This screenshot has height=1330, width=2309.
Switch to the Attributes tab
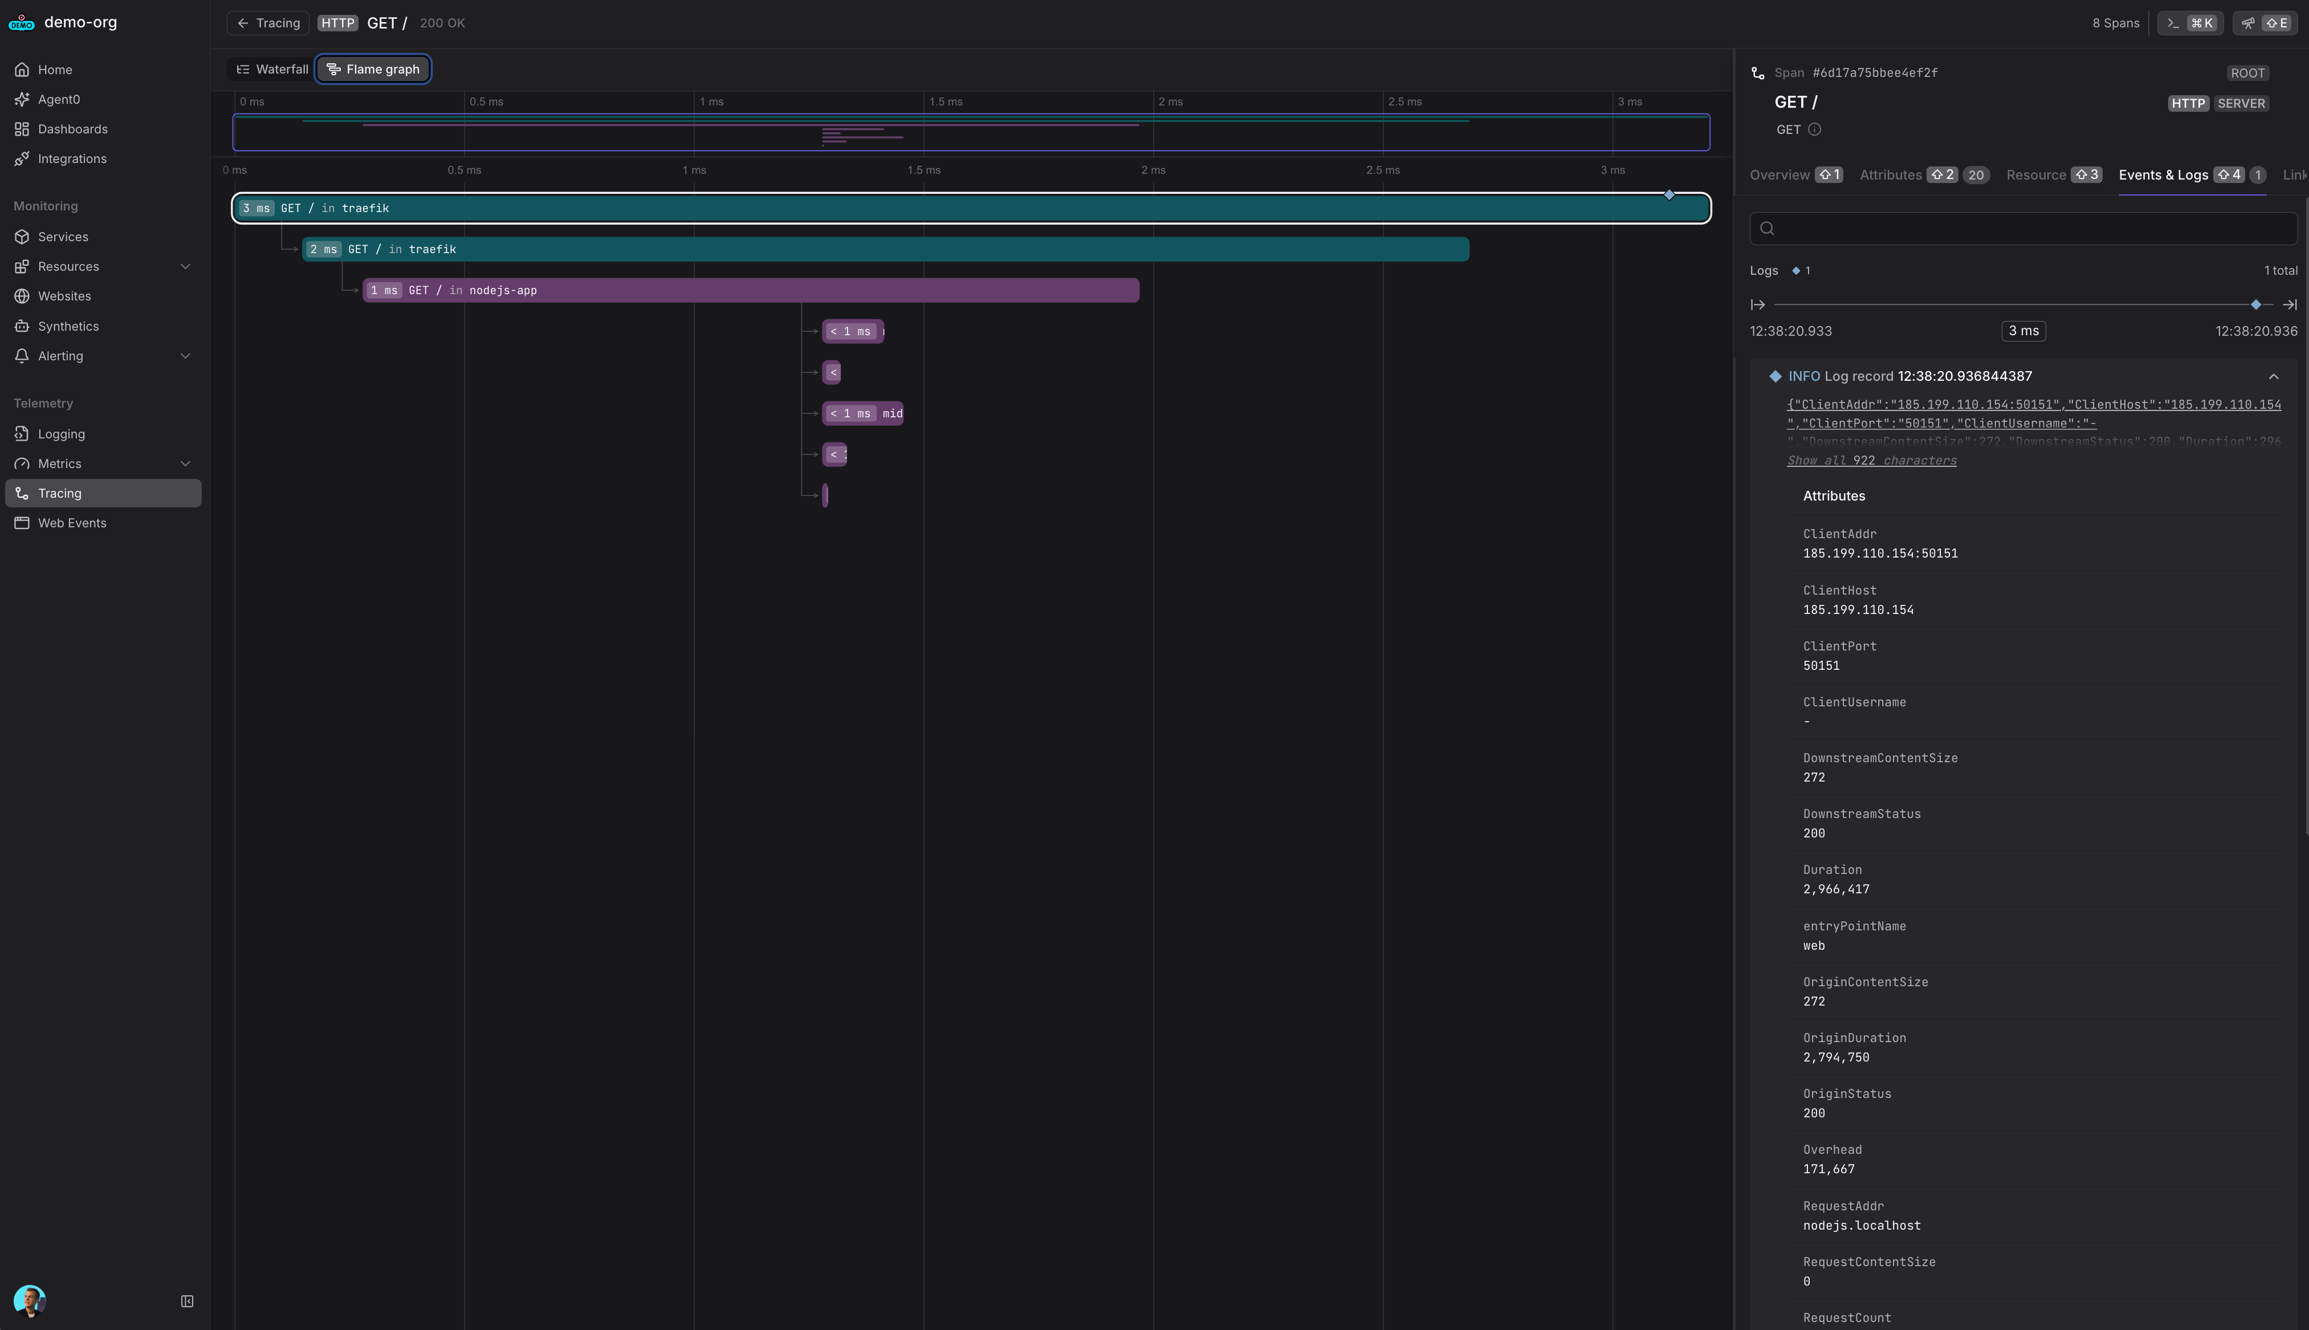coord(1890,176)
